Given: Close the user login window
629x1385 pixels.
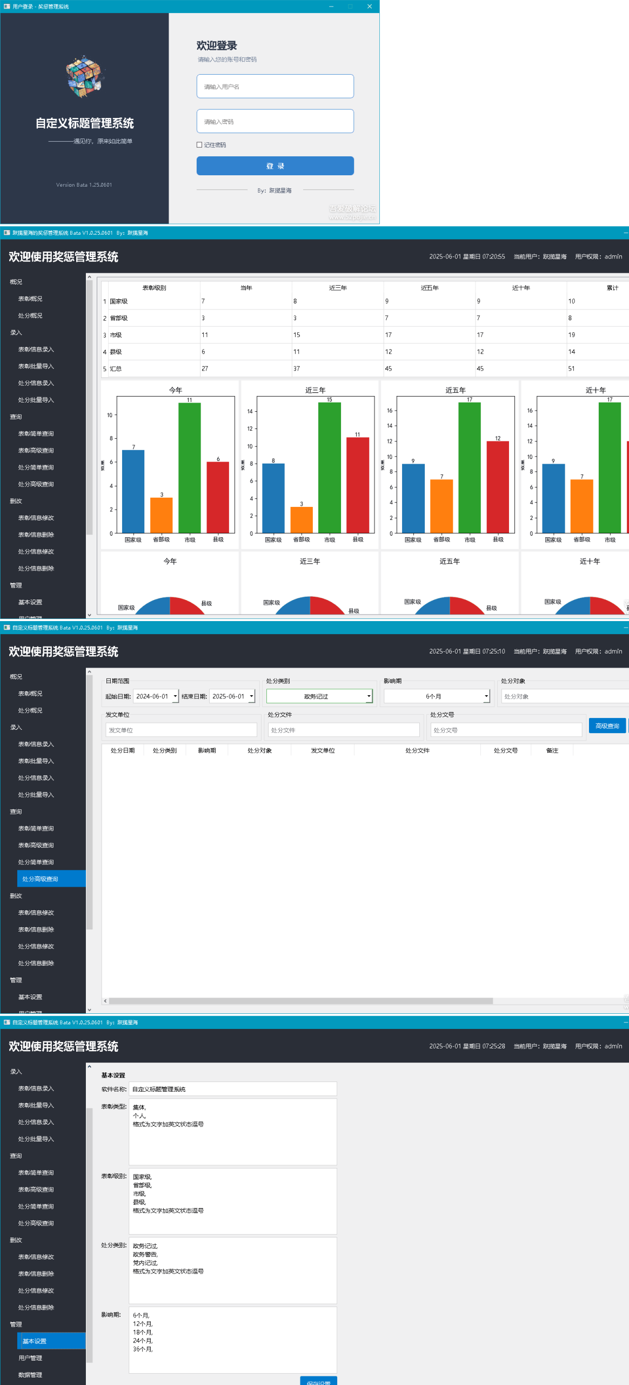Looking at the screenshot, I should click(x=369, y=6).
